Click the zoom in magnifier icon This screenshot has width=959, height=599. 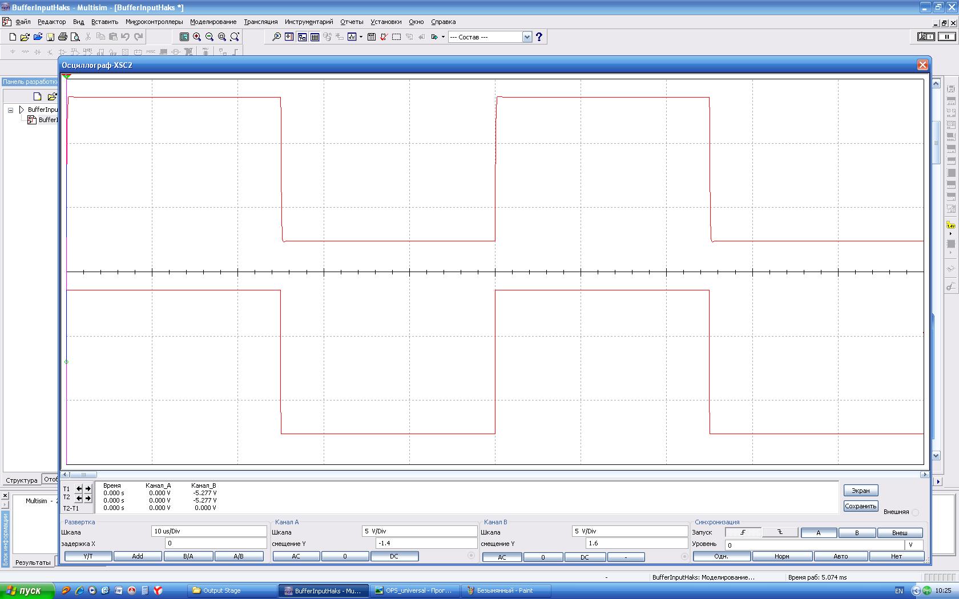(197, 37)
